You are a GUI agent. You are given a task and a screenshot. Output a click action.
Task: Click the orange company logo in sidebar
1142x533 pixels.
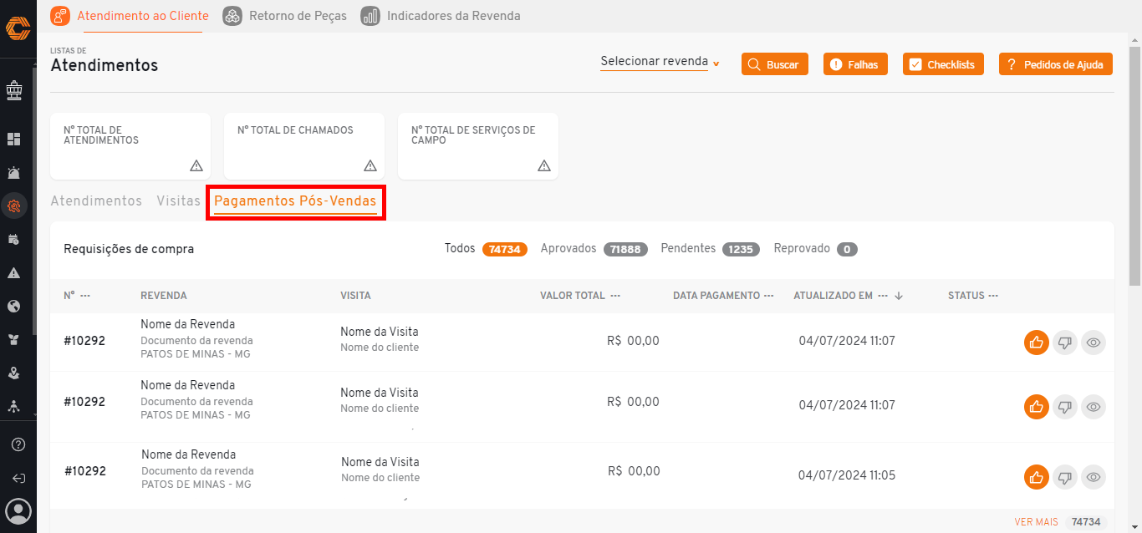click(18, 28)
